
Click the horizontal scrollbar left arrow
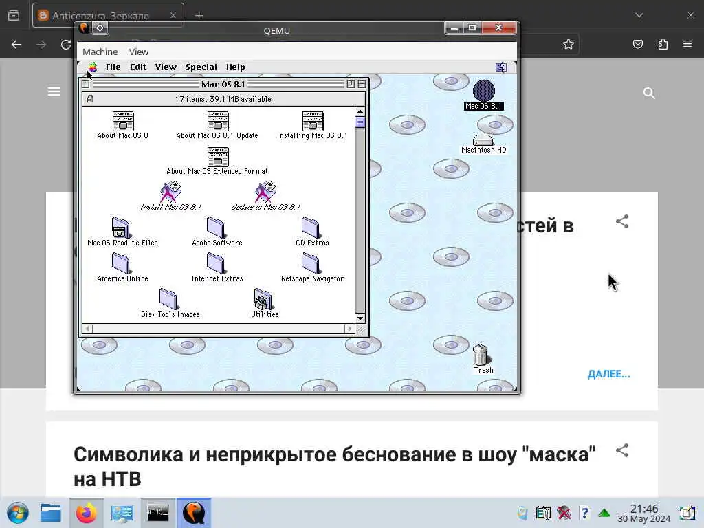point(87,329)
